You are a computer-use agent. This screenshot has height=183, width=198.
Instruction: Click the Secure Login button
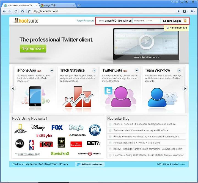coord(172,21)
